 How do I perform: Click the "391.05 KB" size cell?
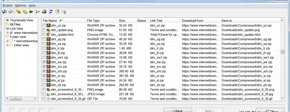[x=126, y=76]
